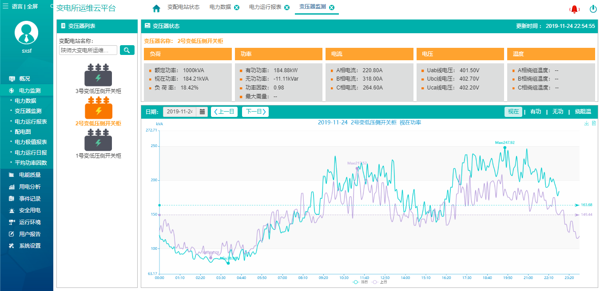Collapse the 电力监测 sidebar section
The image size is (604, 291).
(x=30, y=90)
